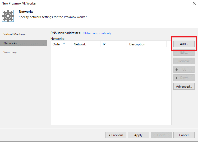
Task: Sort by the Description column header
Action: point(147,44)
